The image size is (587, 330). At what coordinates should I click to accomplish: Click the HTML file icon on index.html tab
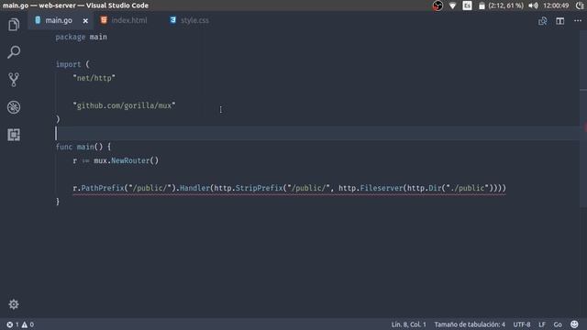click(104, 20)
